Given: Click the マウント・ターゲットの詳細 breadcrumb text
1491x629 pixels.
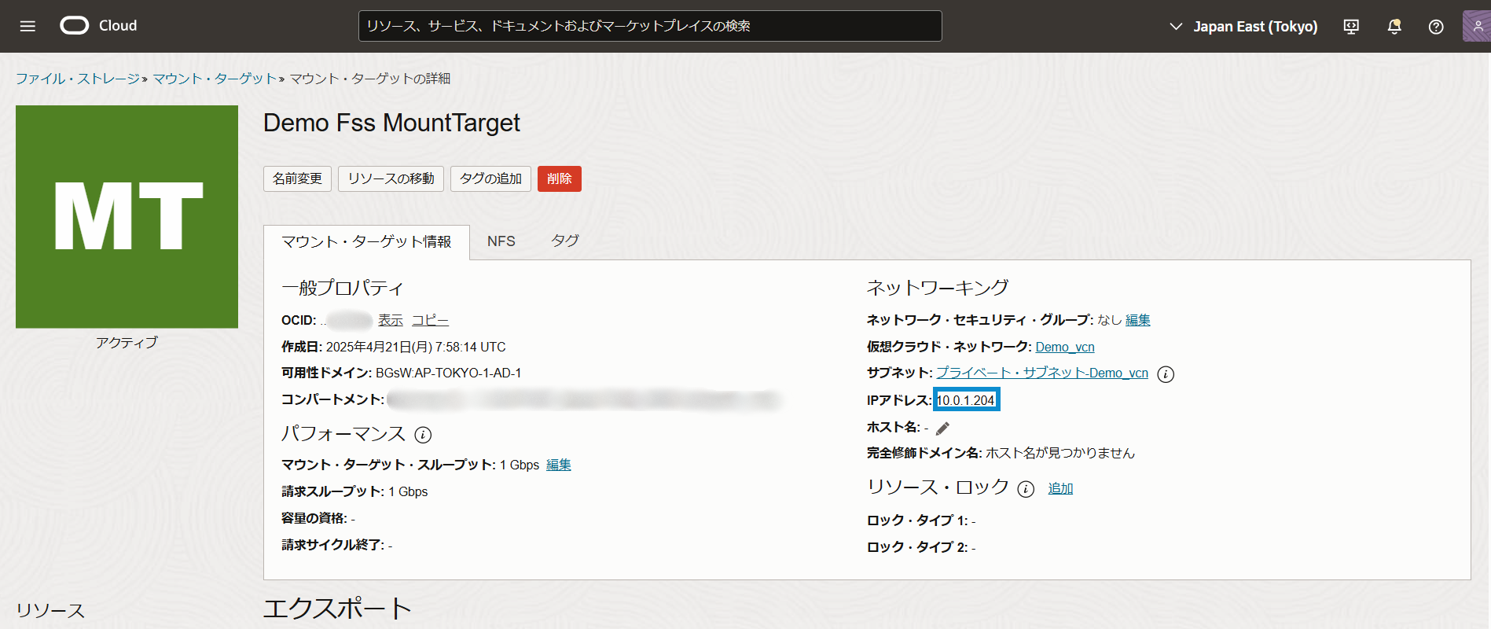Looking at the screenshot, I should (369, 79).
